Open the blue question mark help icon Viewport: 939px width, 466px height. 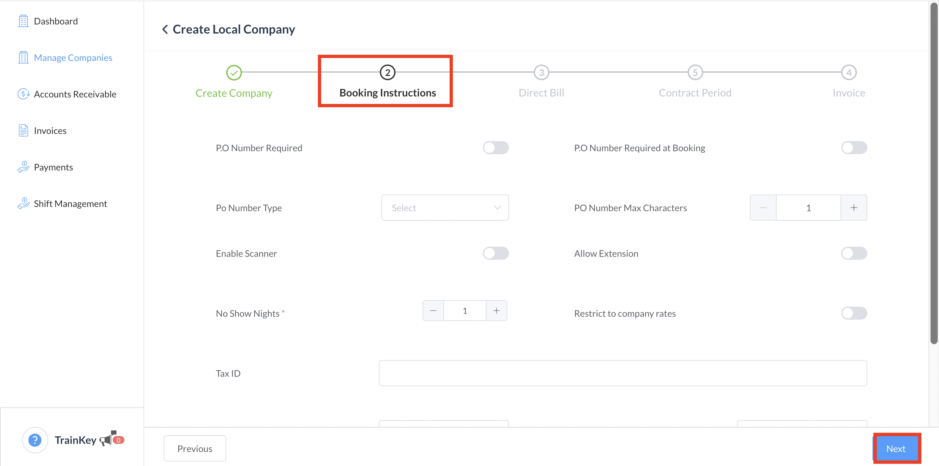click(x=35, y=440)
